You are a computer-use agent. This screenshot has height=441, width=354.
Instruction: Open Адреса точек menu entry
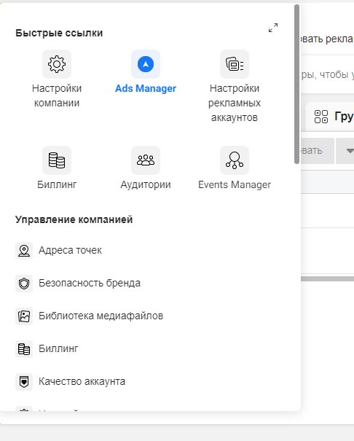70,250
